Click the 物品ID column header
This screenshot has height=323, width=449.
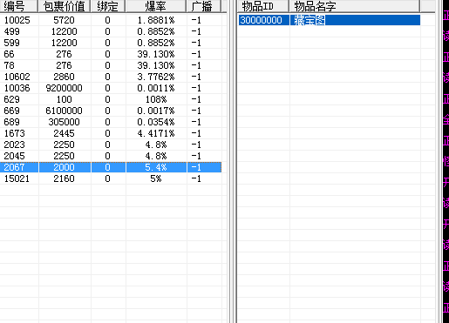click(x=263, y=6)
